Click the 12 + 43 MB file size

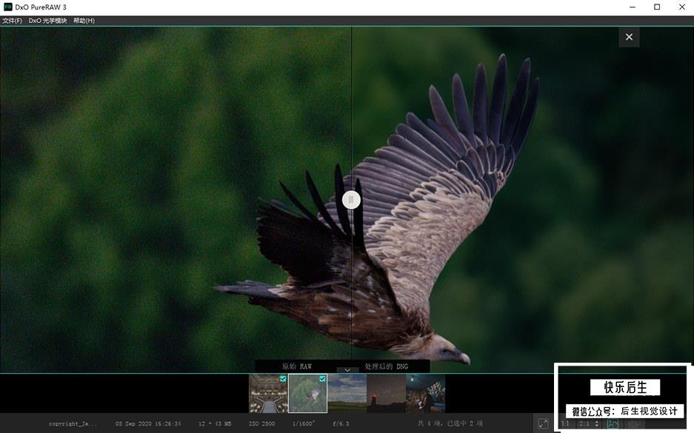pos(215,423)
